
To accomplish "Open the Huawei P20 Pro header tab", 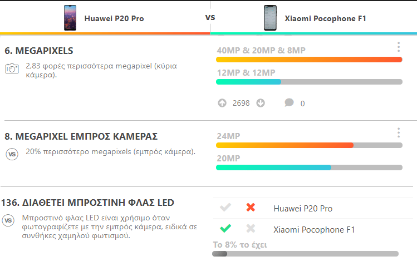I will pos(105,18).
